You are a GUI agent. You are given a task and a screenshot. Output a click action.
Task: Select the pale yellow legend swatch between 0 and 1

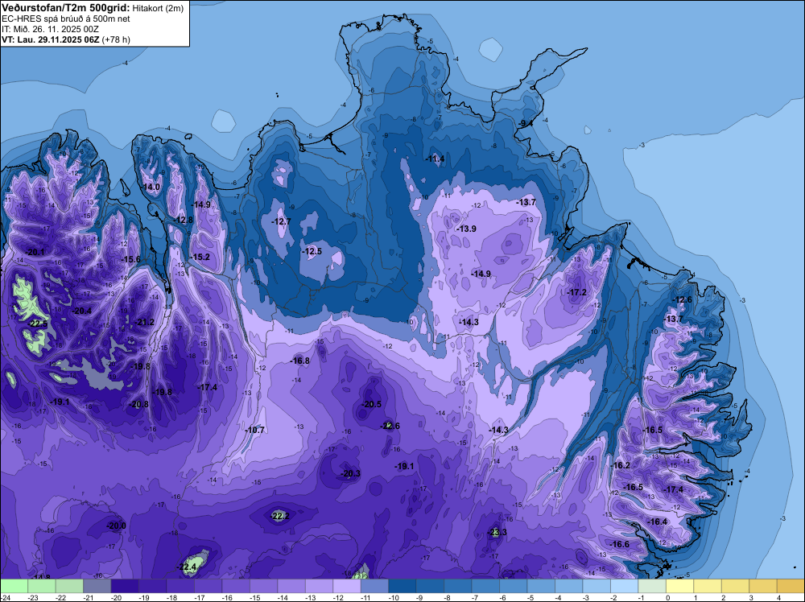[x=679, y=586]
